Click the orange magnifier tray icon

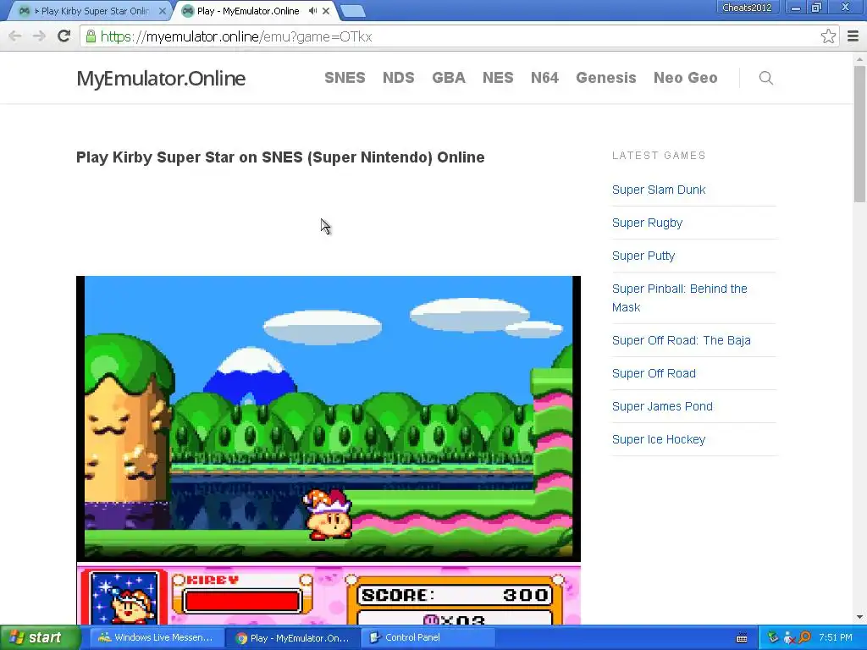[804, 637]
